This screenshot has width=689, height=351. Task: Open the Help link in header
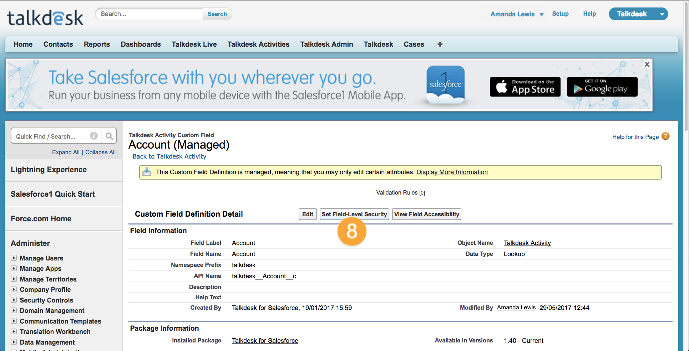click(x=589, y=14)
